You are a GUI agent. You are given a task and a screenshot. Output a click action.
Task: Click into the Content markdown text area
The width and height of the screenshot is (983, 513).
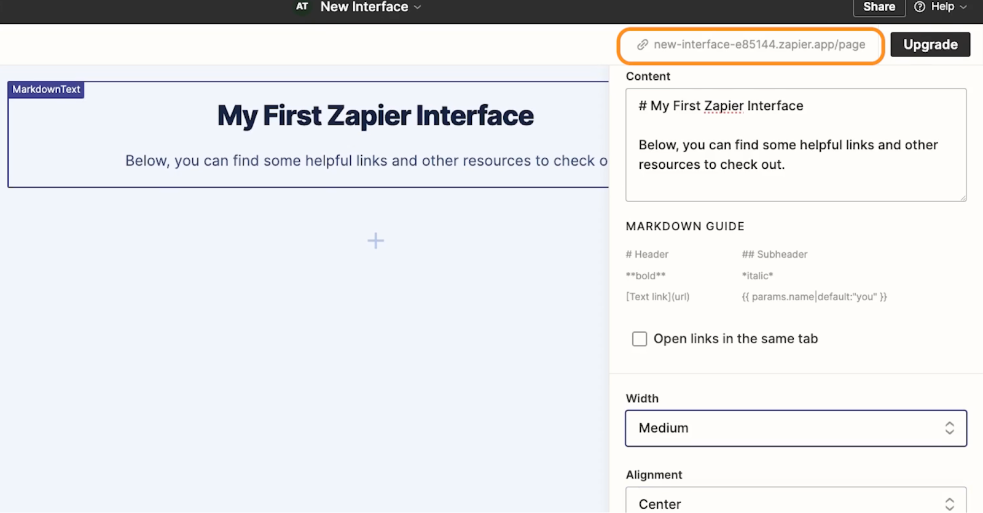point(796,145)
